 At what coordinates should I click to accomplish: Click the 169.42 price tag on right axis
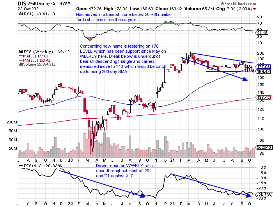pyautogui.click(x=264, y=71)
